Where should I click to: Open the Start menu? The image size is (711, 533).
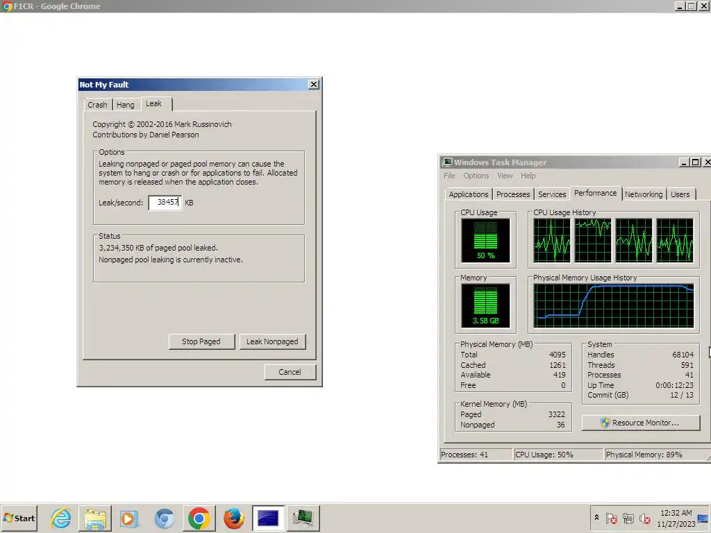[x=19, y=518]
